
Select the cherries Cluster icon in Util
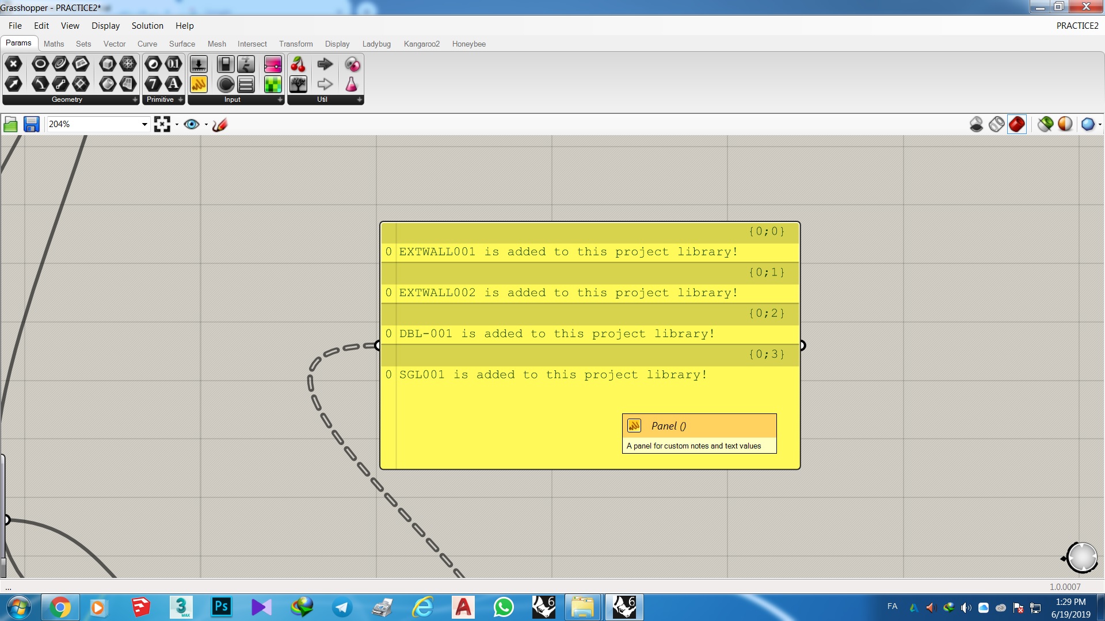click(298, 63)
